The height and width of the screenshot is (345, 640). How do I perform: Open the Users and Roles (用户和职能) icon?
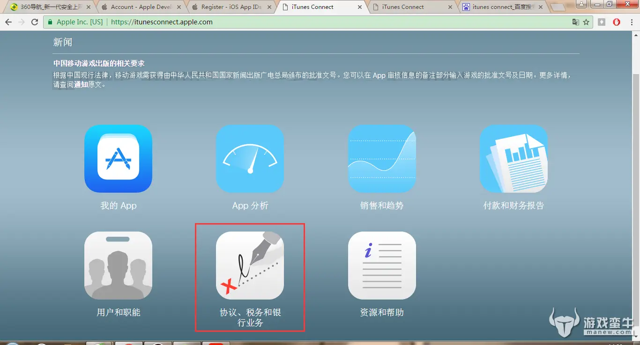click(118, 265)
